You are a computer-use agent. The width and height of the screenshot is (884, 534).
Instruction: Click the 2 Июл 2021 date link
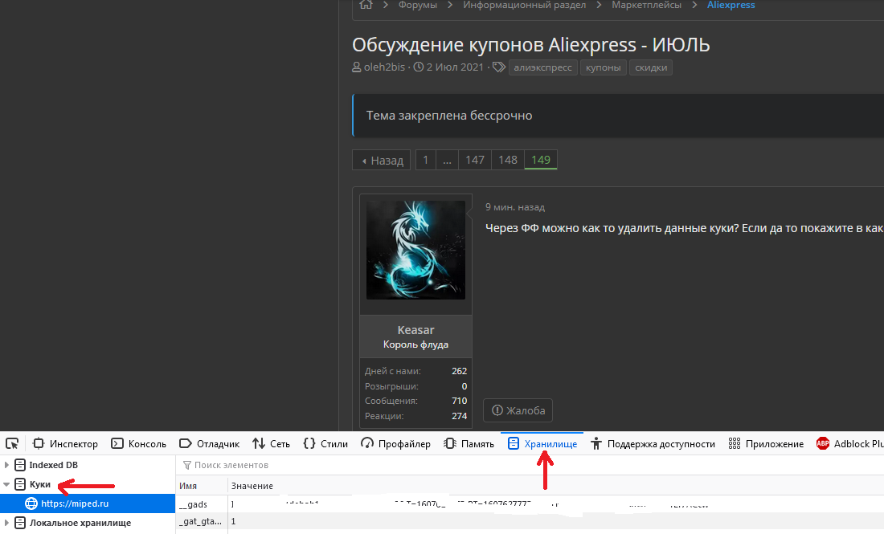pyautogui.click(x=455, y=67)
